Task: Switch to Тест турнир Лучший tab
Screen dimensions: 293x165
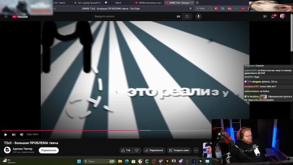Action: tap(88, 3)
